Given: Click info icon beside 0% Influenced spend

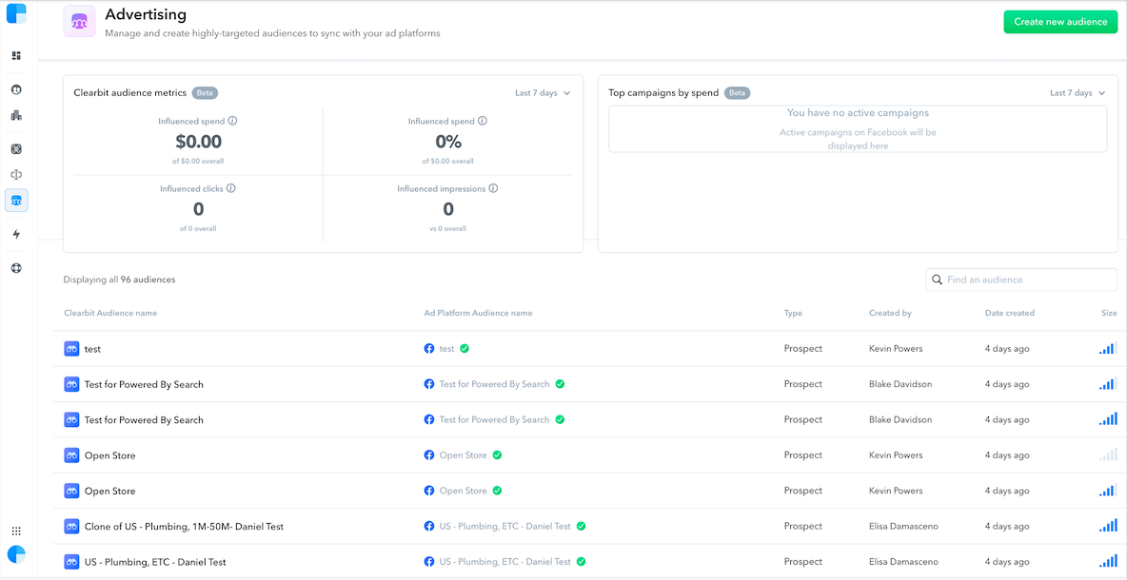Looking at the screenshot, I should click(x=483, y=122).
